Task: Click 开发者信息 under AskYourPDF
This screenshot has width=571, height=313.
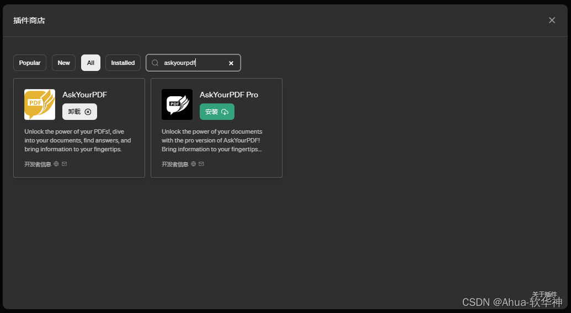Action: [38, 164]
